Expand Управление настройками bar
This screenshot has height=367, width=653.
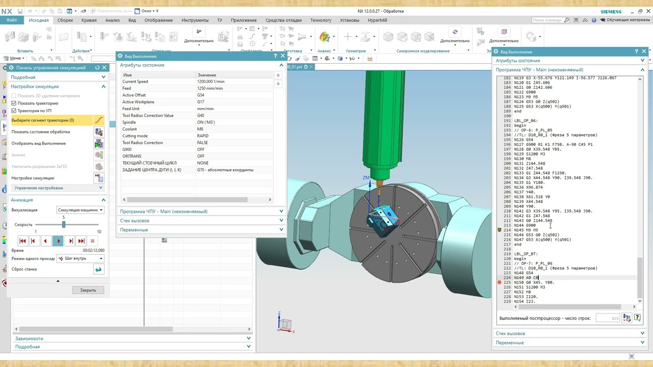point(58,188)
